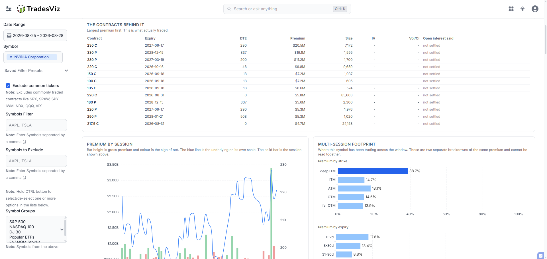Select the 330 P contract row

pyautogui.click(x=309, y=53)
